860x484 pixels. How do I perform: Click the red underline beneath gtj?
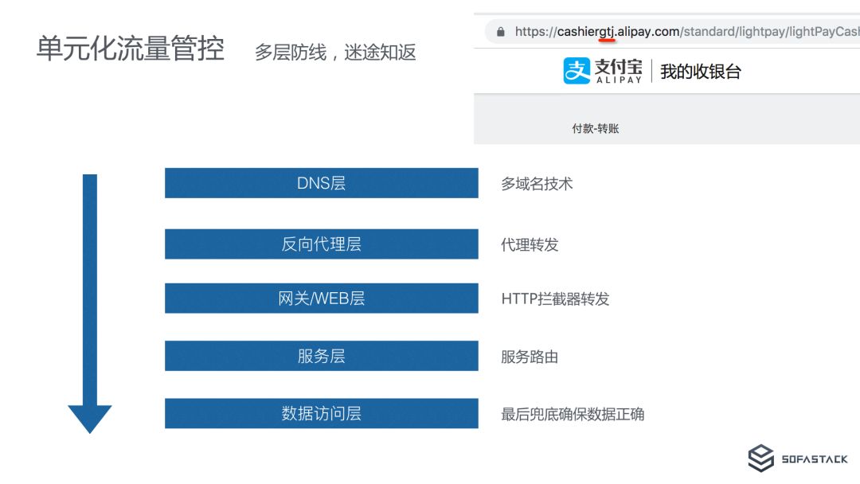(607, 40)
